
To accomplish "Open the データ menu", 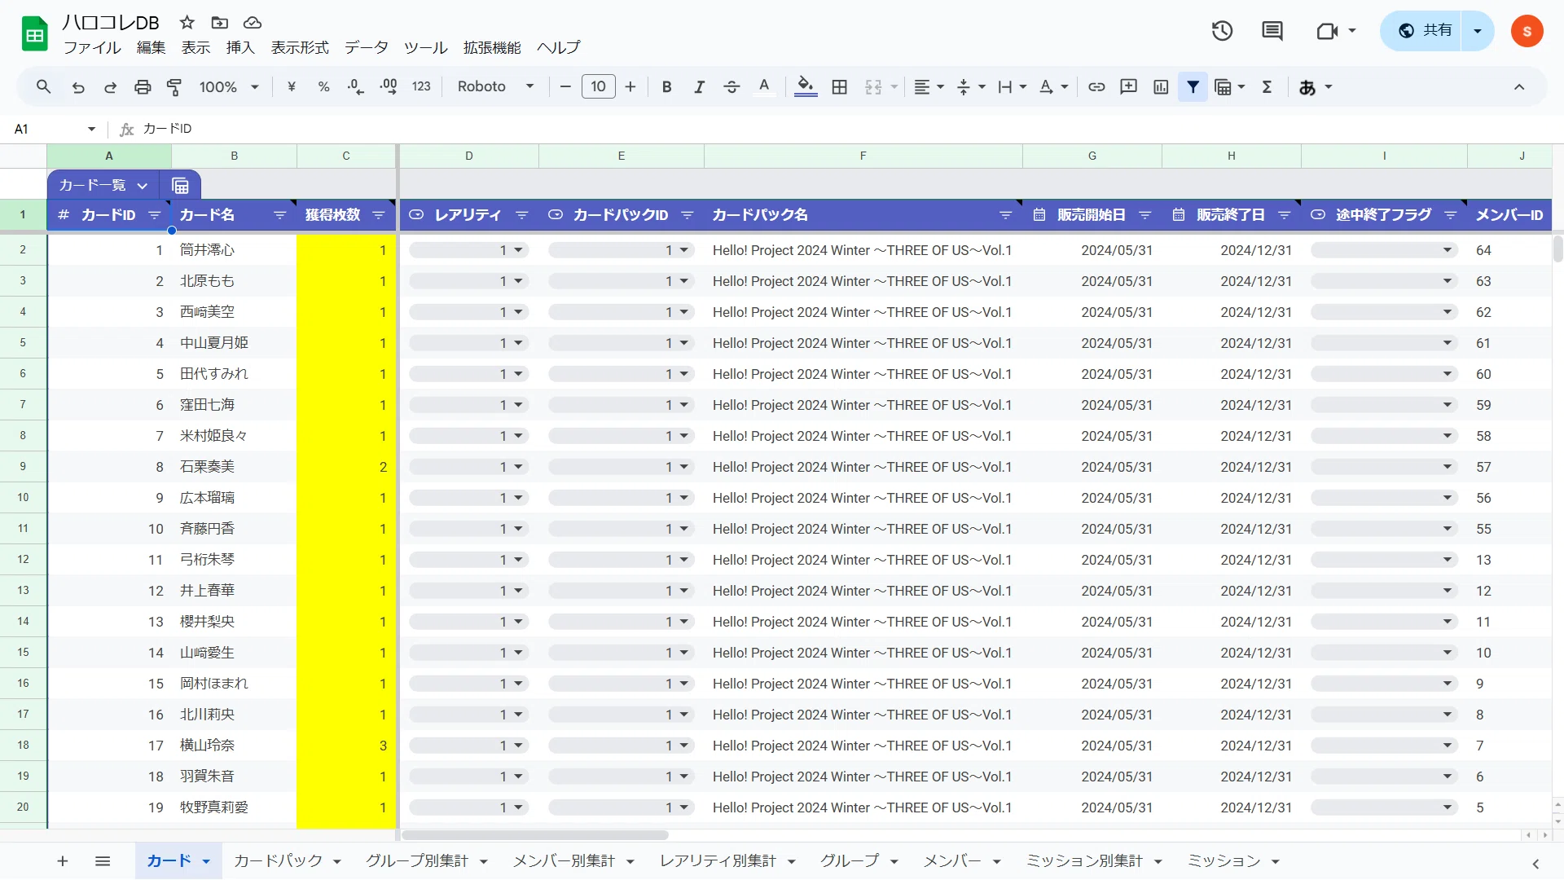I will (x=367, y=47).
